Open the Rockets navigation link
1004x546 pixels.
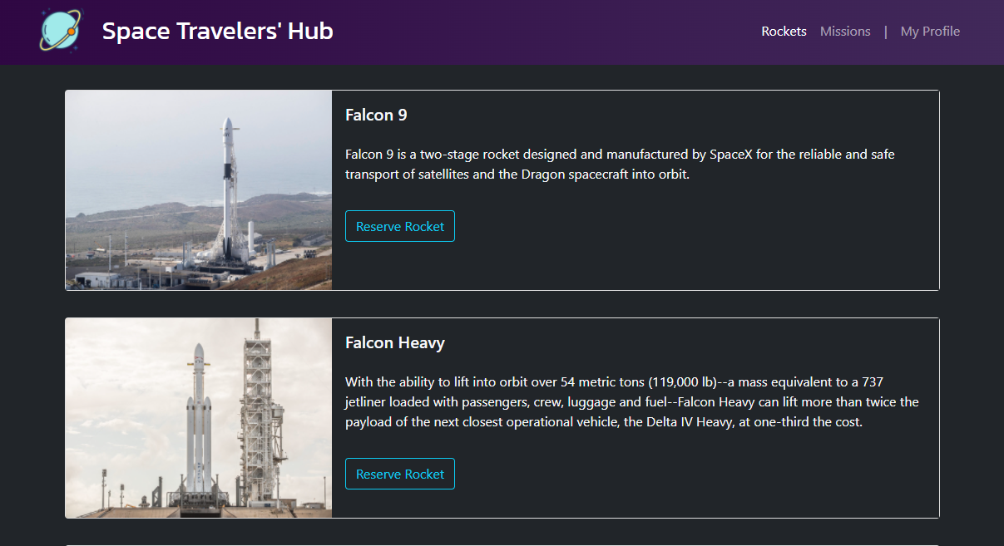[x=783, y=31]
